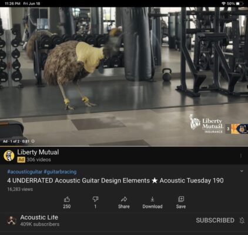Like the video with thumbs up icon
The image size is (248, 235).
tap(67, 199)
